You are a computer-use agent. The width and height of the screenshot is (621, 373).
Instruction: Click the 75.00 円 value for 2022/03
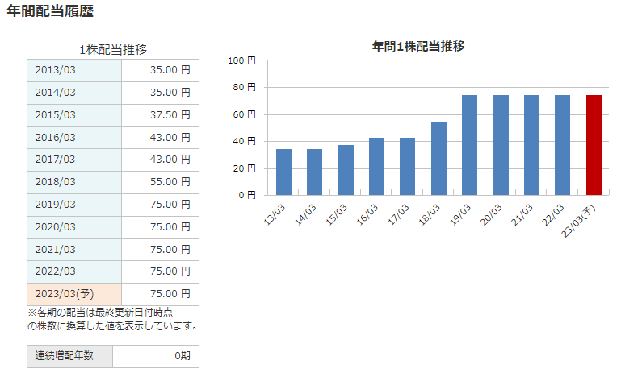pyautogui.click(x=170, y=271)
